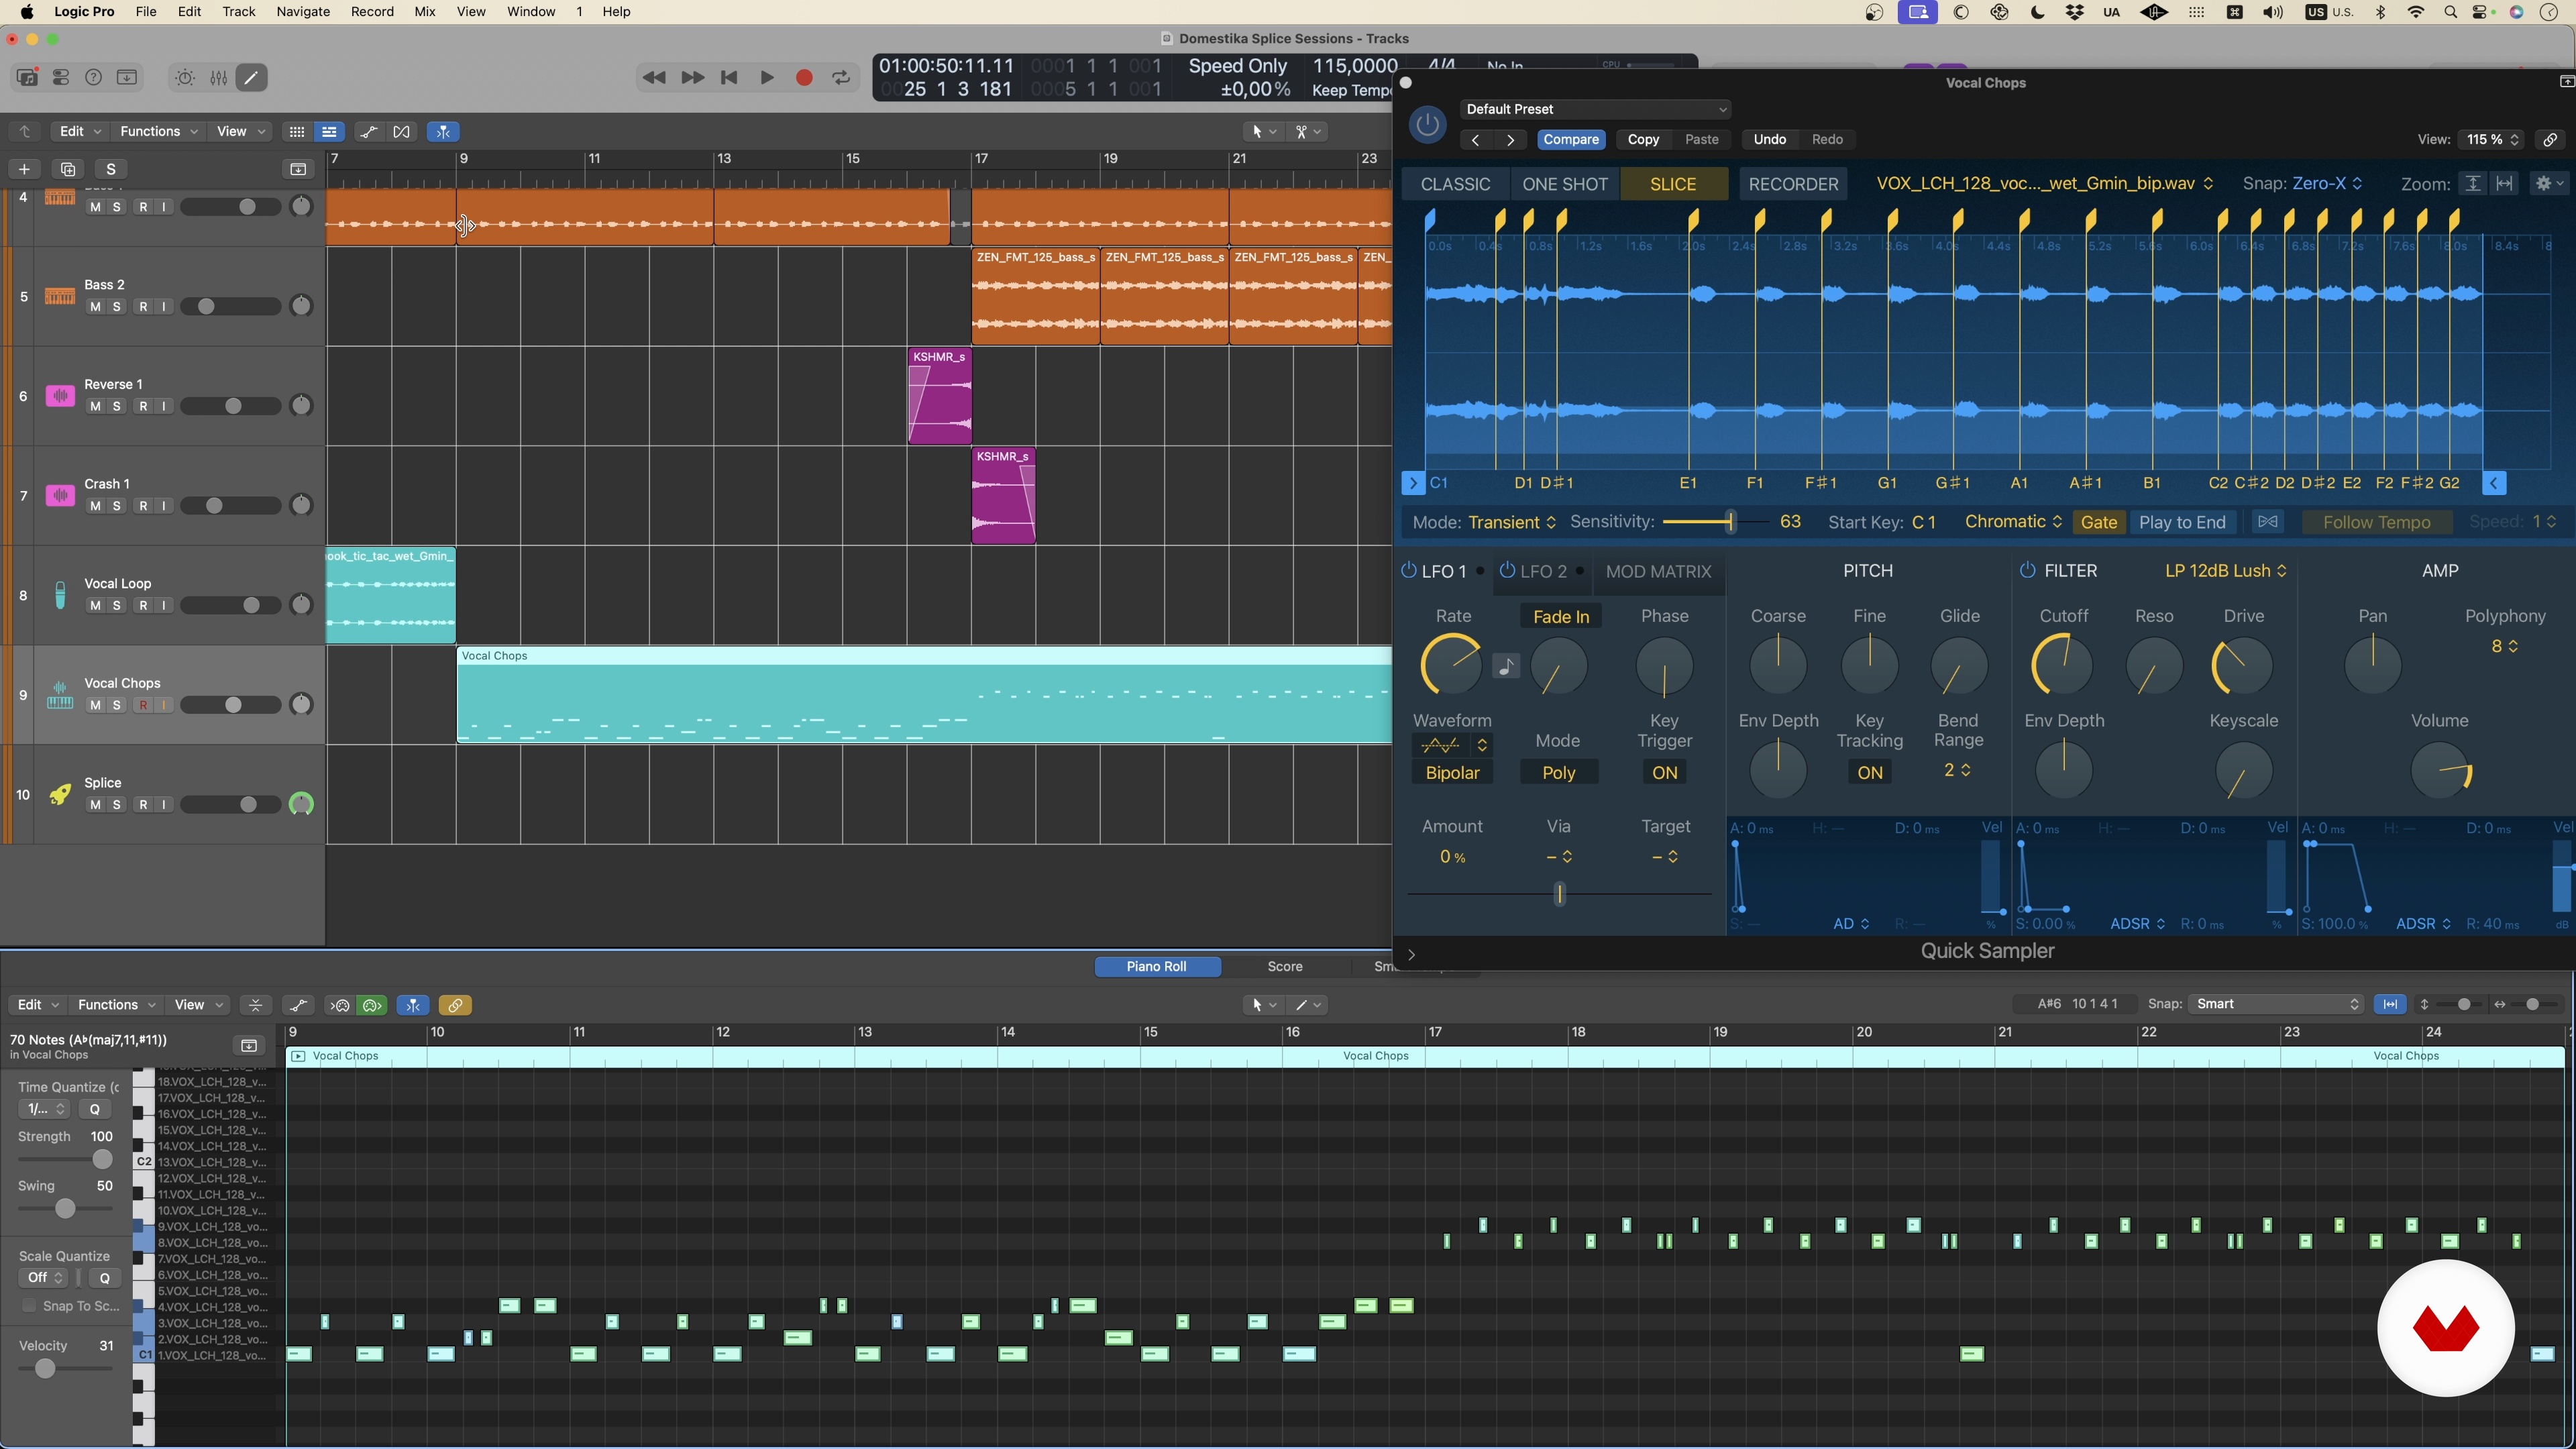This screenshot has height=1449, width=2576.
Task: Toggle the plugin Link button
Action: [x=2551, y=140]
